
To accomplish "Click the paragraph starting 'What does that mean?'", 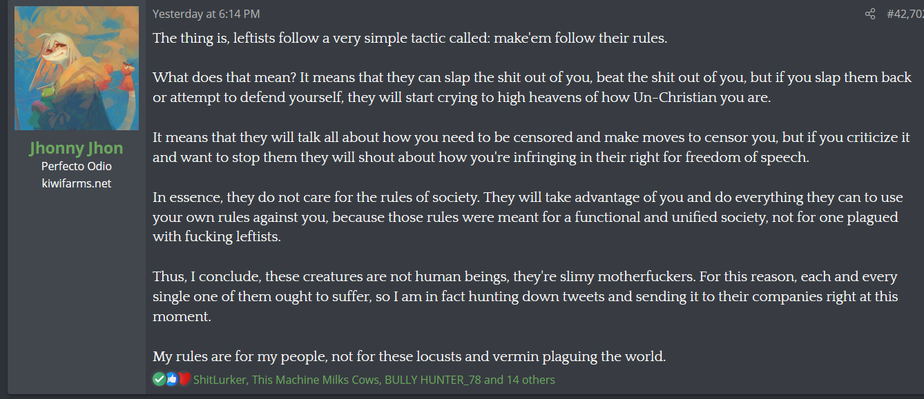I will pyautogui.click(x=532, y=88).
